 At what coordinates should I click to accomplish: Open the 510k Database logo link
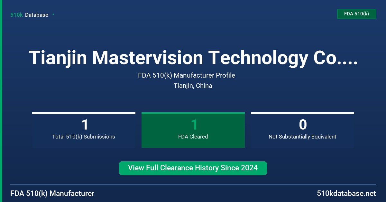[x=29, y=15]
